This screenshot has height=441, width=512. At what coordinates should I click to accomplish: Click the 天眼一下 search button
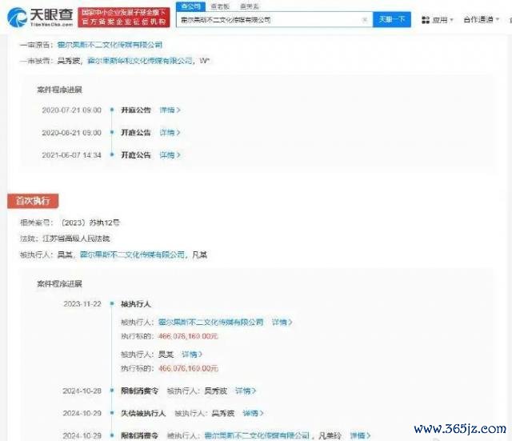click(392, 19)
